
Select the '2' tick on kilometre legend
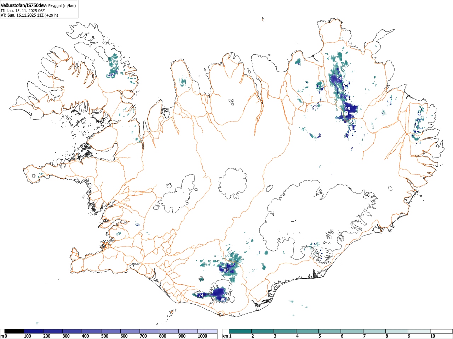tap(253, 336)
